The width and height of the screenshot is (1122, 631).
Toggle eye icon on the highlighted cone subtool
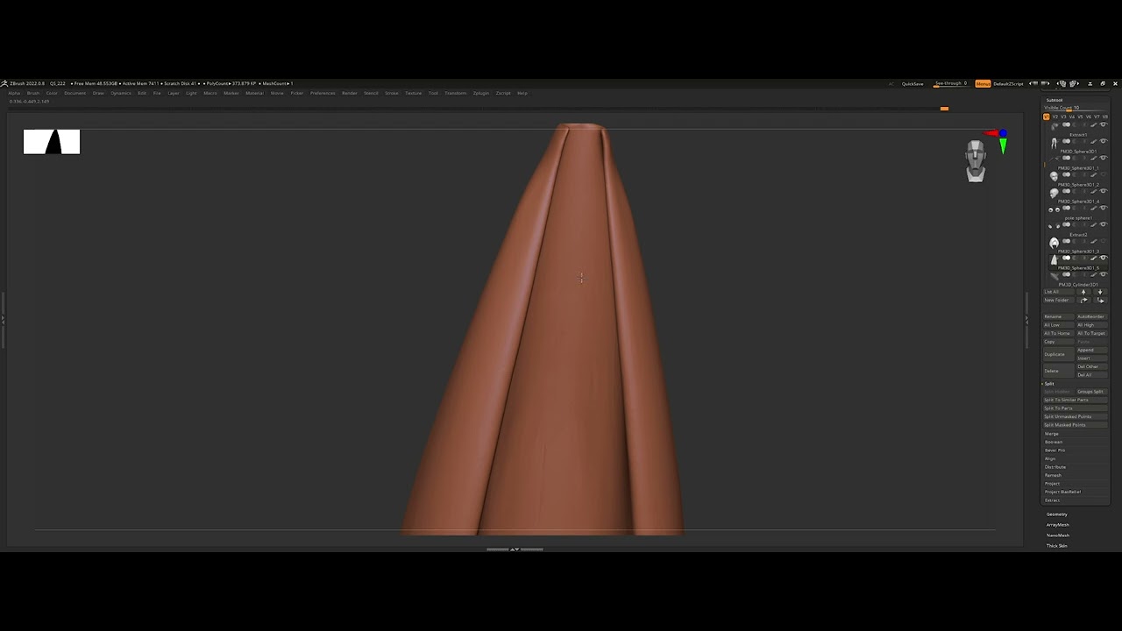tap(1104, 258)
